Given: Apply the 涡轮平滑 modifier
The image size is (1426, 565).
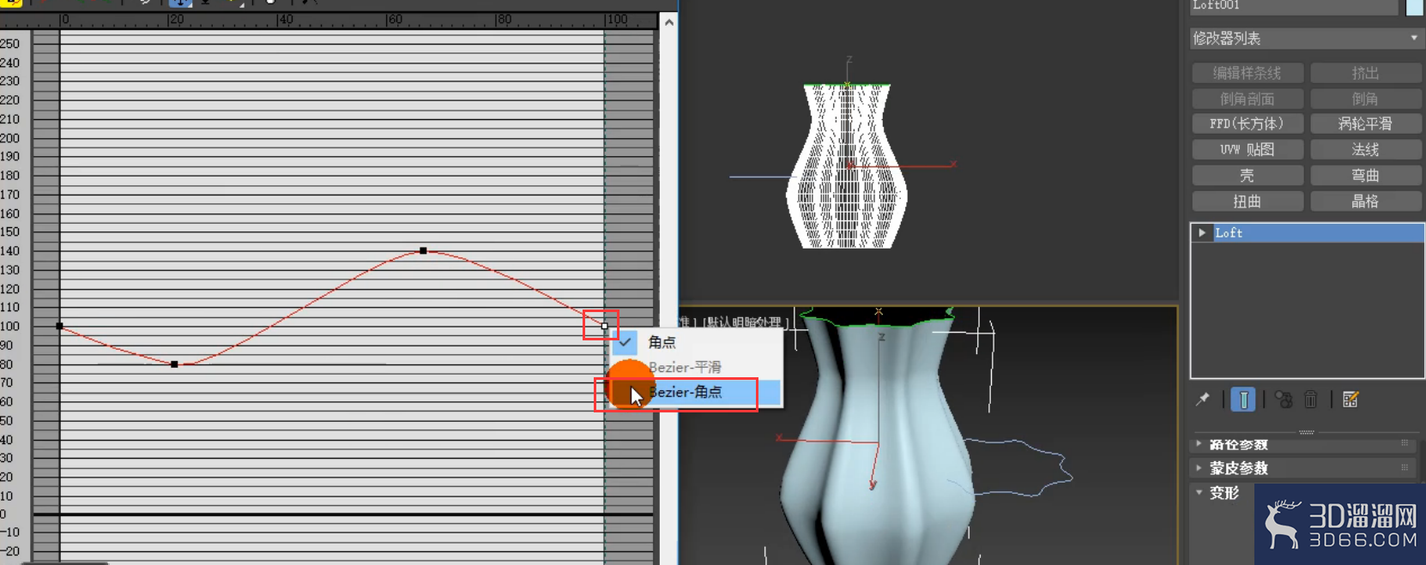Looking at the screenshot, I should click(1366, 123).
